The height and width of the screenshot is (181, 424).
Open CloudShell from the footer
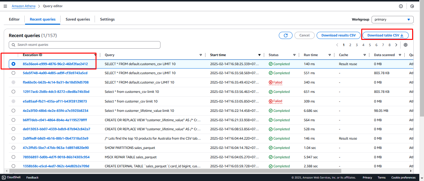[12, 178]
